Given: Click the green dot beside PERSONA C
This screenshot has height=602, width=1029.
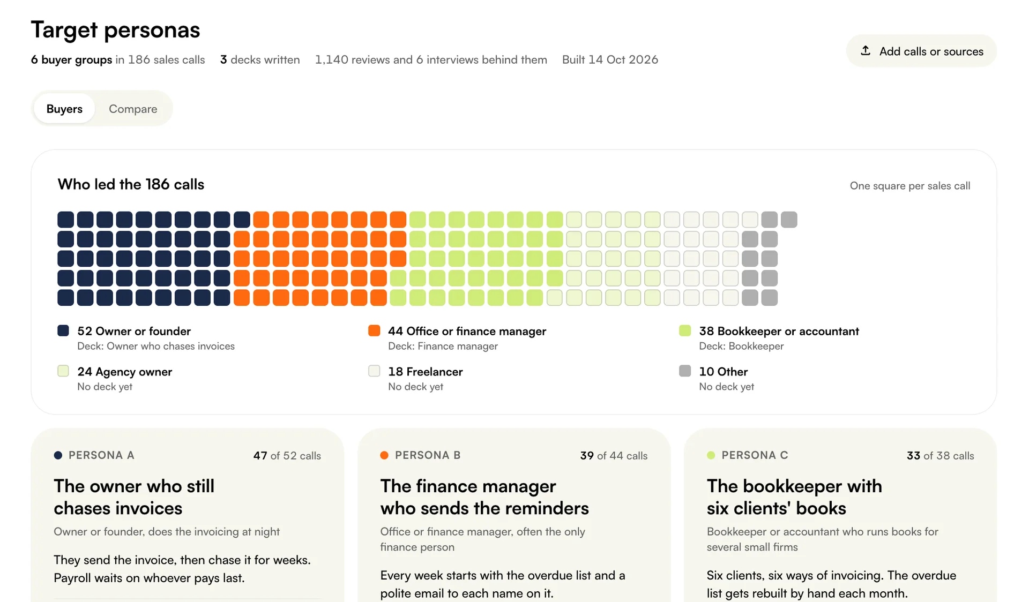Looking at the screenshot, I should (x=711, y=455).
